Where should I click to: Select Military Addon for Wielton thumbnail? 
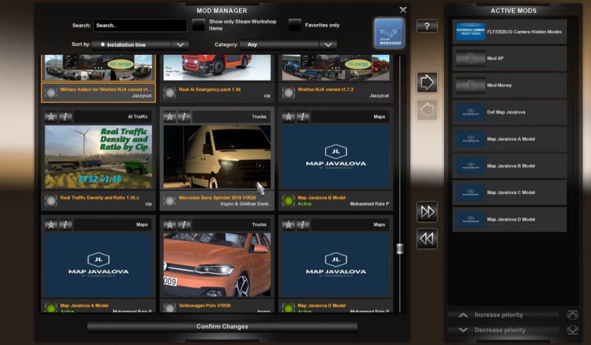(x=98, y=67)
